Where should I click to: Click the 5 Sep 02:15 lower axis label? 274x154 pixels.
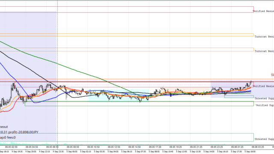(86, 152)
